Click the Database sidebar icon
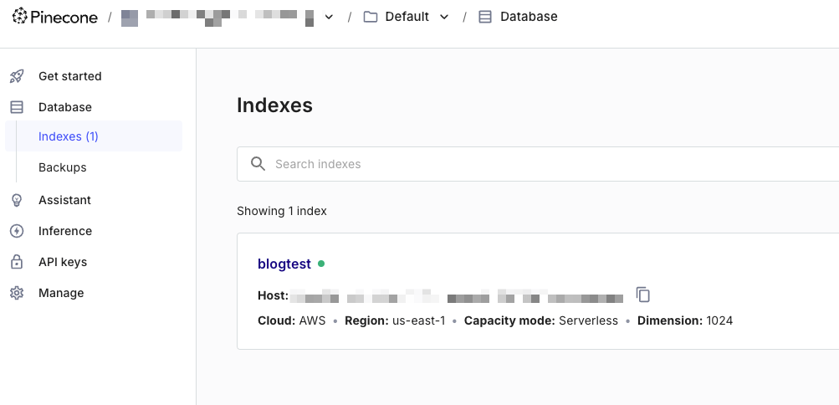 click(x=17, y=107)
